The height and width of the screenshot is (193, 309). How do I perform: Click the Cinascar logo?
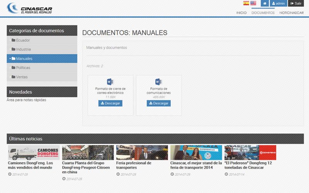pos(29,8)
